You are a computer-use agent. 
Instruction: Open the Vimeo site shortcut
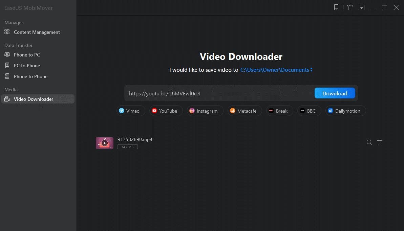tap(131, 111)
